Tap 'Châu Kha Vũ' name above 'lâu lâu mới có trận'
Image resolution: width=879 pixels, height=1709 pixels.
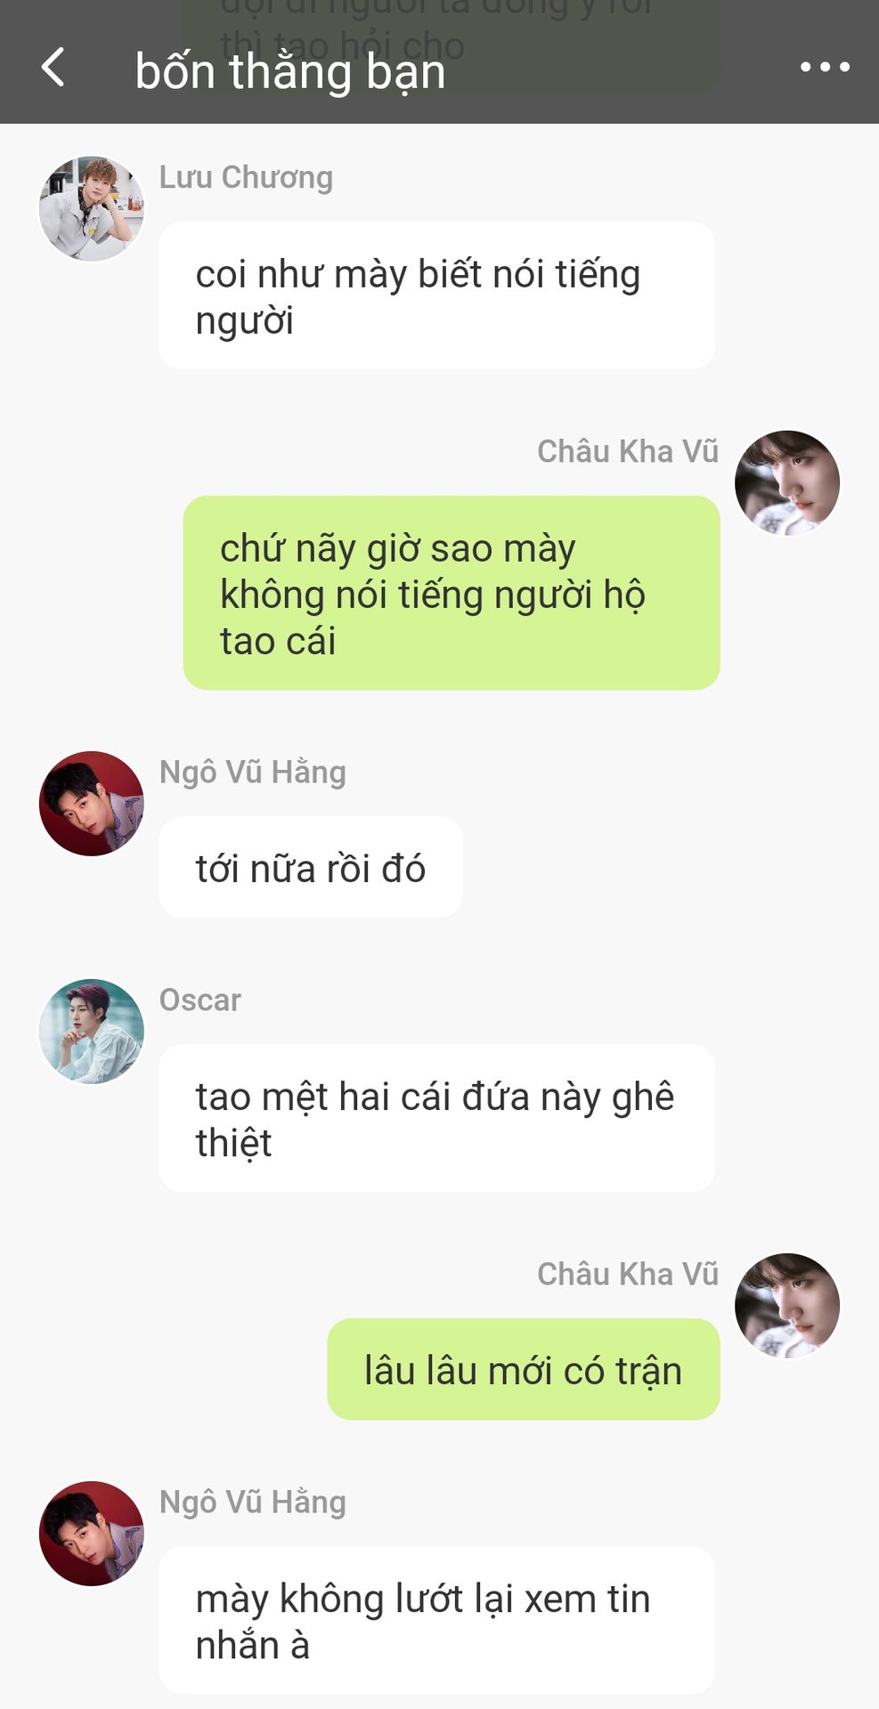[x=628, y=1274]
